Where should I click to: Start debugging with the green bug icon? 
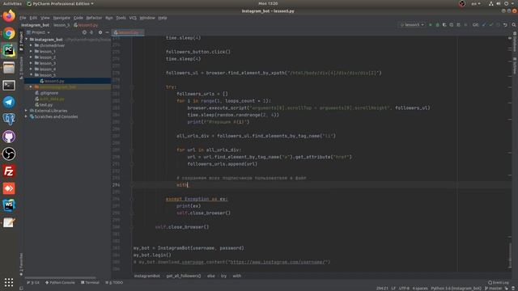click(437, 25)
